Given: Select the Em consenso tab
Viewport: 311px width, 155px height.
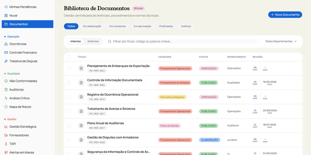Looking at the screenshot, I should point(118,26).
